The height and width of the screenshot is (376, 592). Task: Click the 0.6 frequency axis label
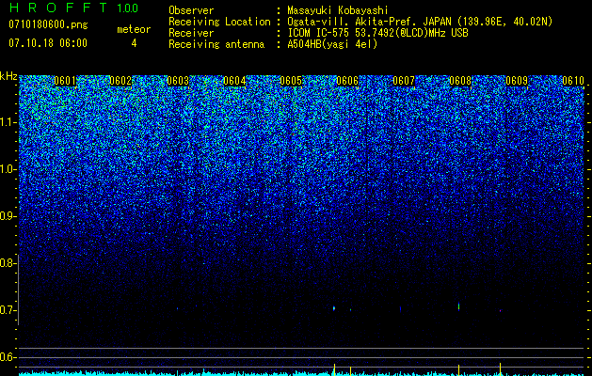click(x=8, y=357)
